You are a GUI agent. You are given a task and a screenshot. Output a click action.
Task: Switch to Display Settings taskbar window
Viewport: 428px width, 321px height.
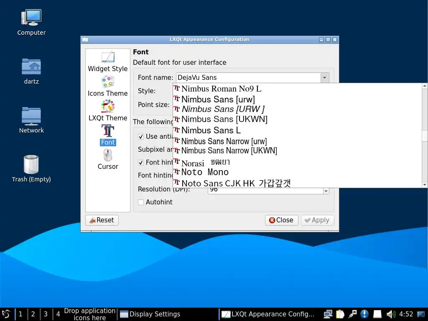168,314
